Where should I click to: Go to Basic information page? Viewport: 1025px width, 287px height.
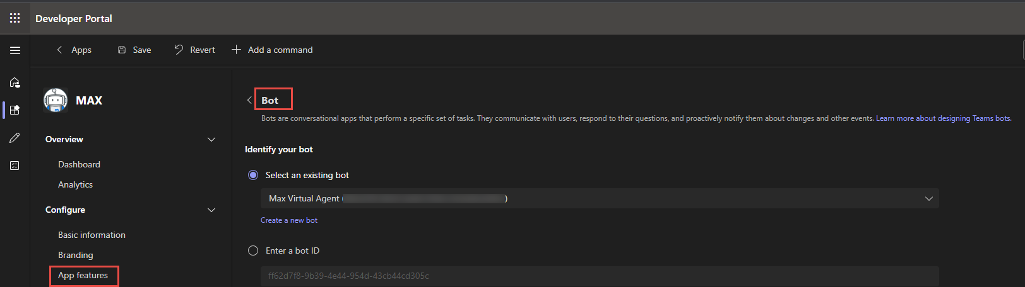92,235
